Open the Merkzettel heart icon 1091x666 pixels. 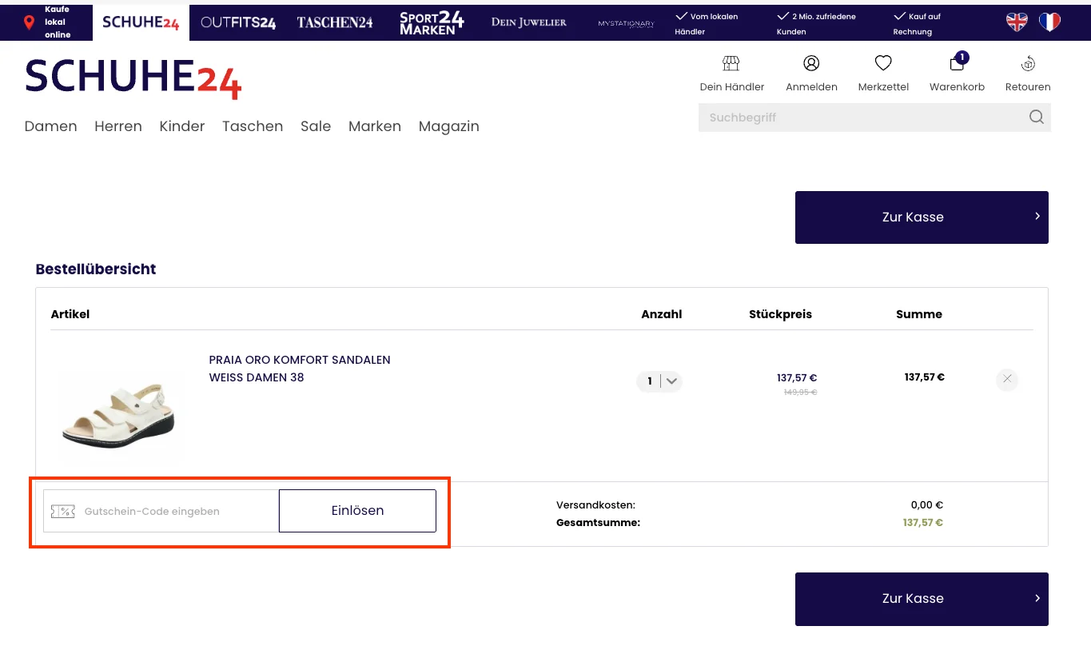click(x=882, y=62)
